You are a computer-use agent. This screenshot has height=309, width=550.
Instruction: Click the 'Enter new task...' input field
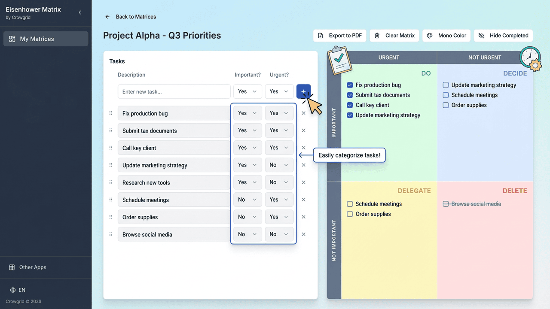click(174, 91)
